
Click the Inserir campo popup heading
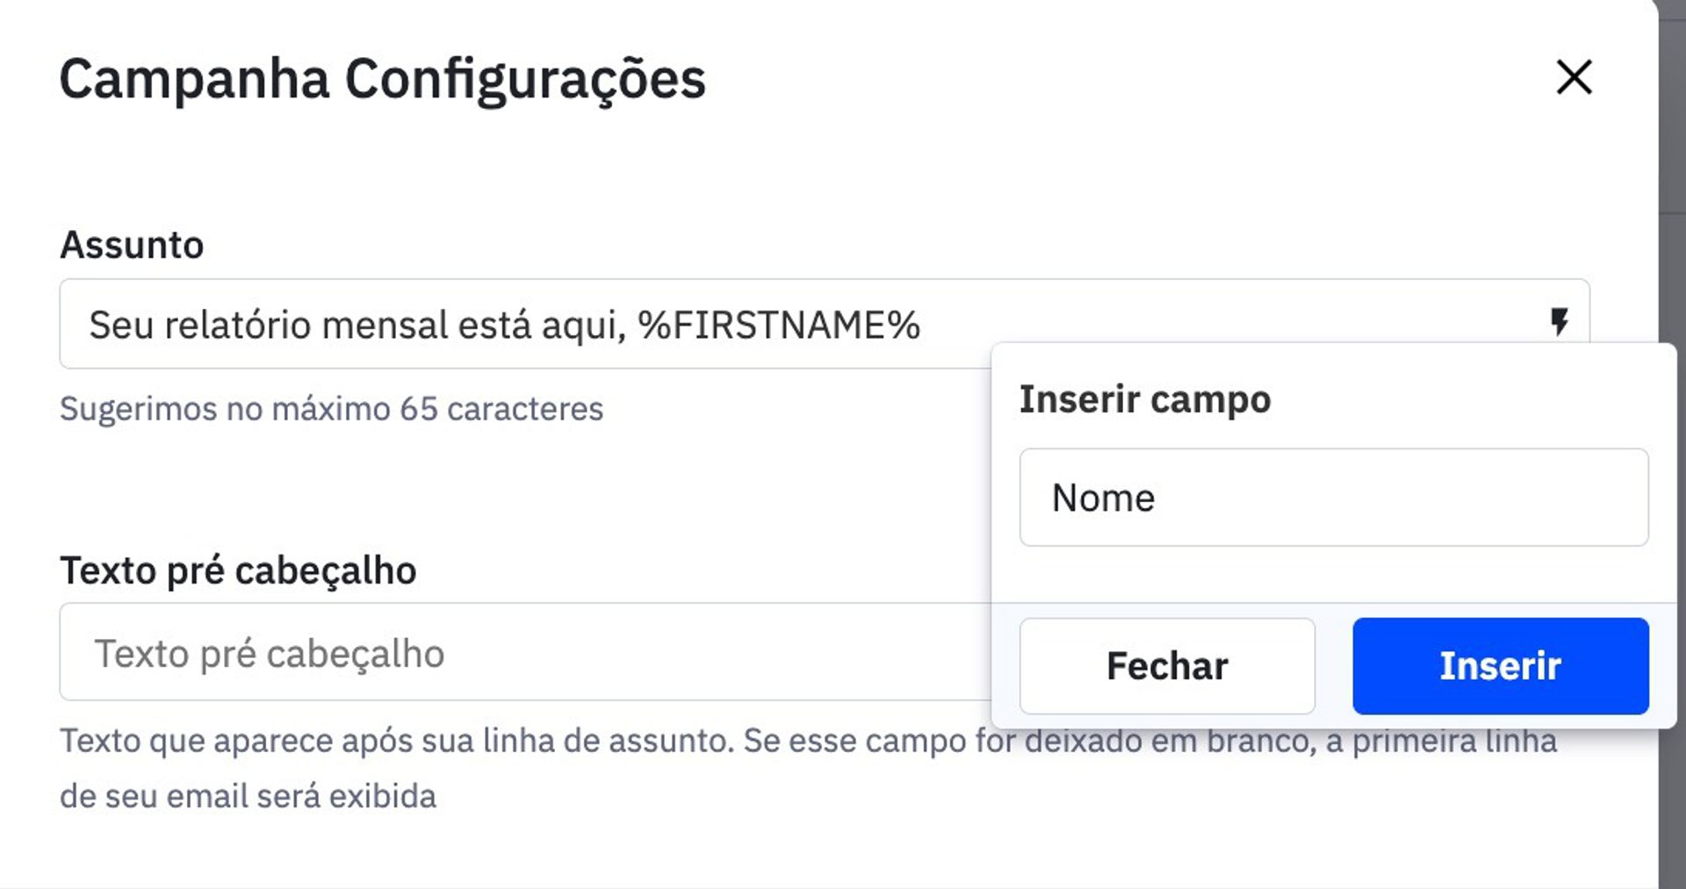1144,399
